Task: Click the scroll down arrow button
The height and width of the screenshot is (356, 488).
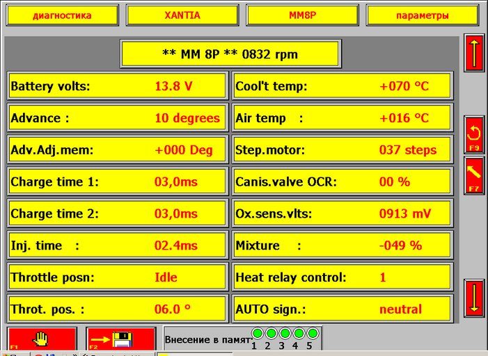Action: 474,298
